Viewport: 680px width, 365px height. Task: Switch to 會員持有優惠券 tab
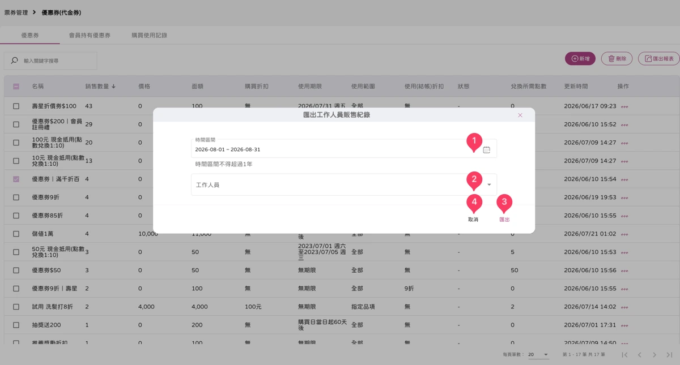(90, 35)
